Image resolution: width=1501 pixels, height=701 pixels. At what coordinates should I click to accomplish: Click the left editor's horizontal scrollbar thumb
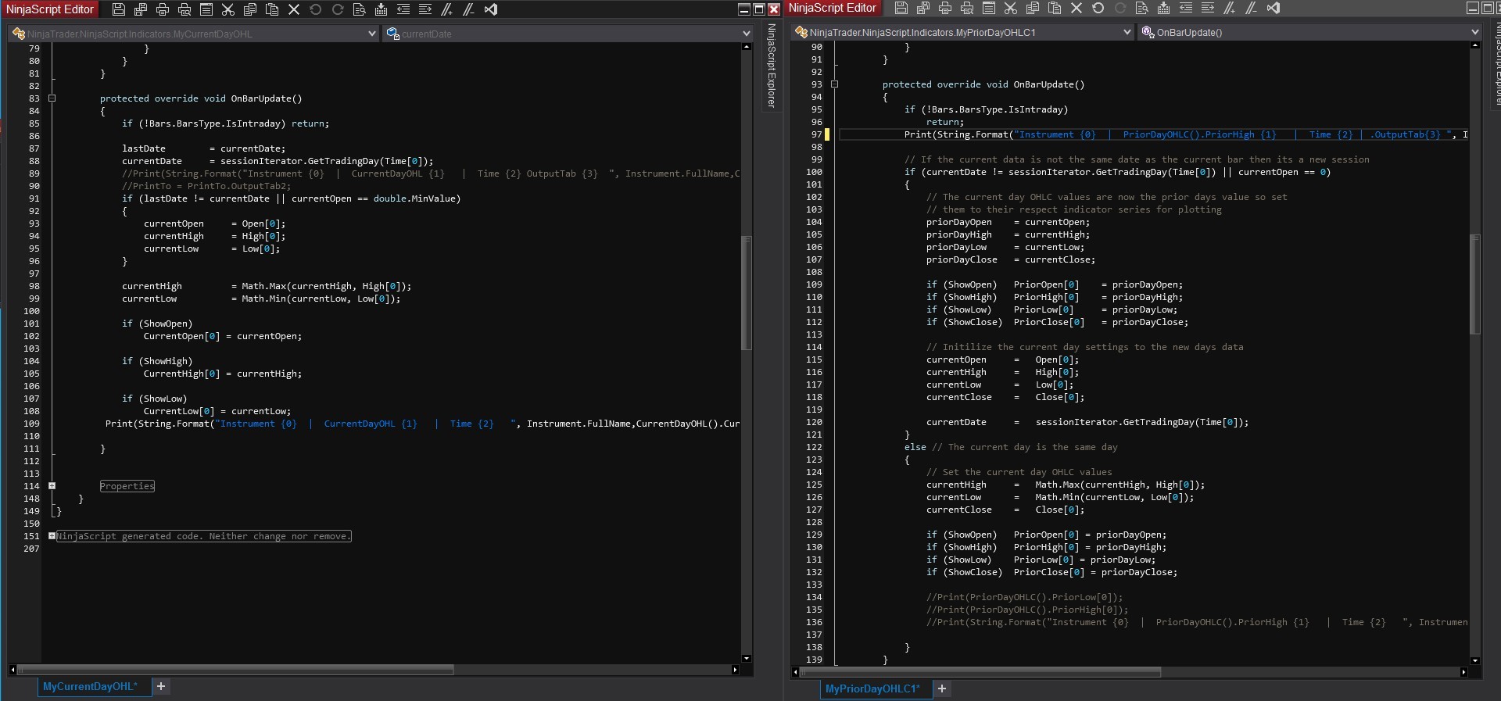coord(235,670)
